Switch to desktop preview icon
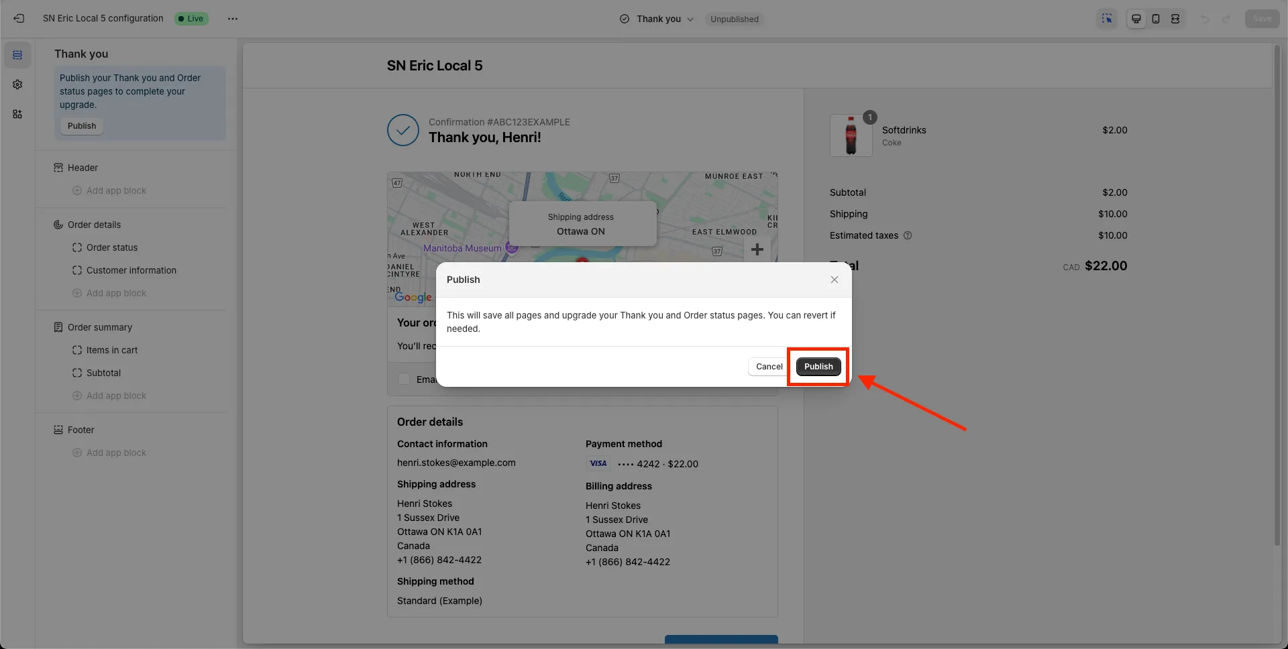The image size is (1288, 649). pyautogui.click(x=1136, y=19)
